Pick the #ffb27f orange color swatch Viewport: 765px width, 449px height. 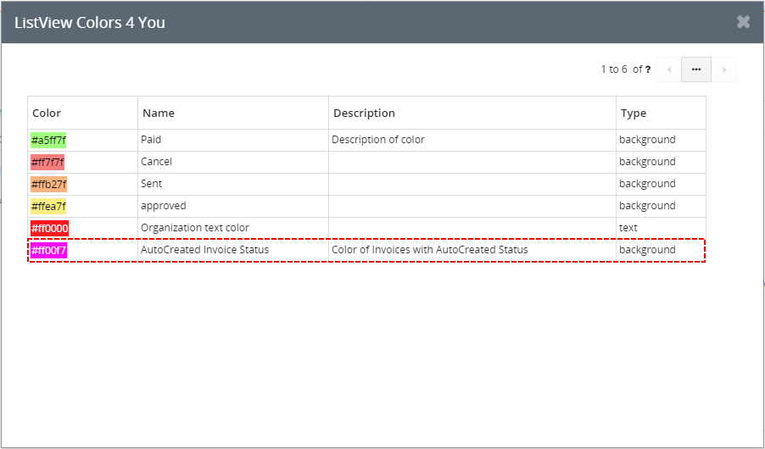tap(48, 184)
